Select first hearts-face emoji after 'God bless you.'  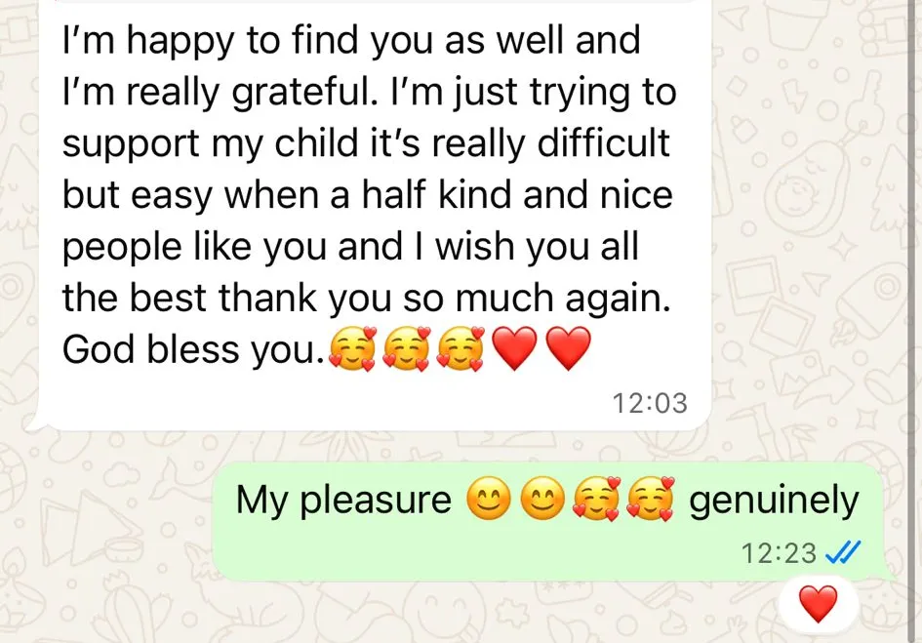352,349
